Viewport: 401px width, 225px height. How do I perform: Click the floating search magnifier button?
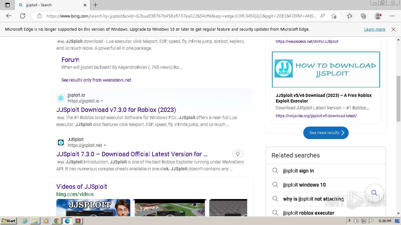pos(374,192)
